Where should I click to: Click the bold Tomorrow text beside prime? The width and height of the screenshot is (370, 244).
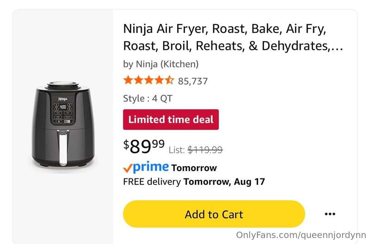pos(194,168)
